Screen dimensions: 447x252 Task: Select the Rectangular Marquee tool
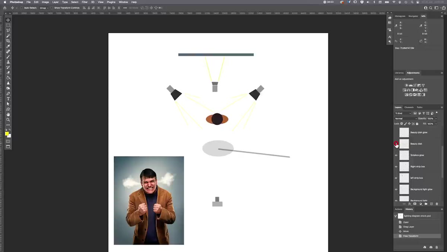(8, 25)
